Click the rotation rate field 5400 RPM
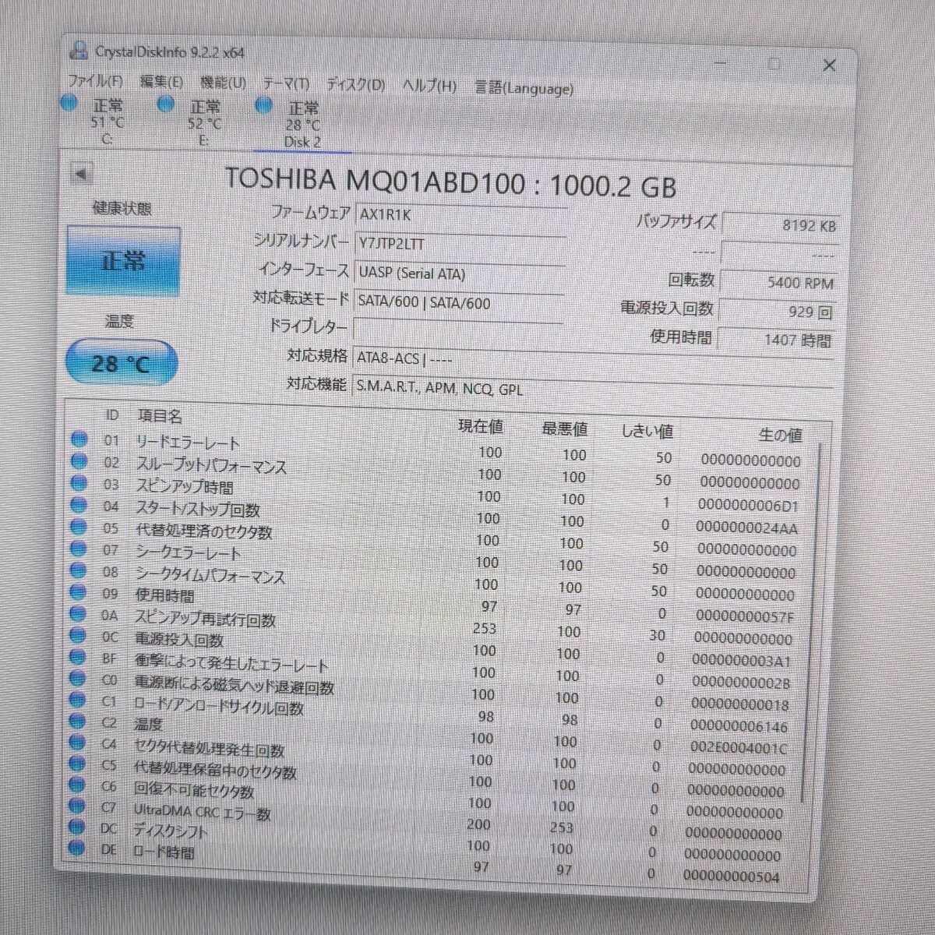The height and width of the screenshot is (935, 935). (x=779, y=282)
